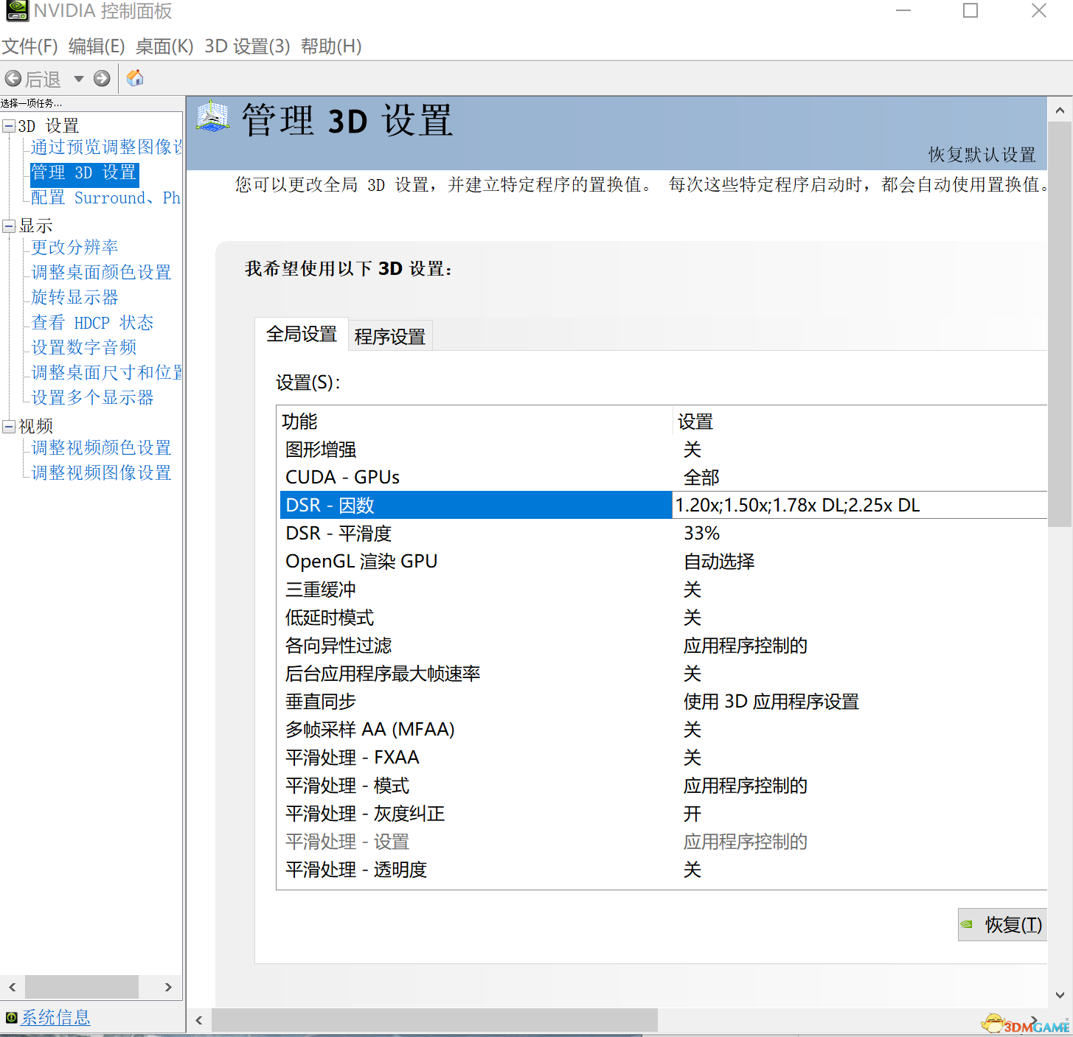Switch to the 程序设置 tab
This screenshot has width=1073, height=1037.
click(x=390, y=337)
